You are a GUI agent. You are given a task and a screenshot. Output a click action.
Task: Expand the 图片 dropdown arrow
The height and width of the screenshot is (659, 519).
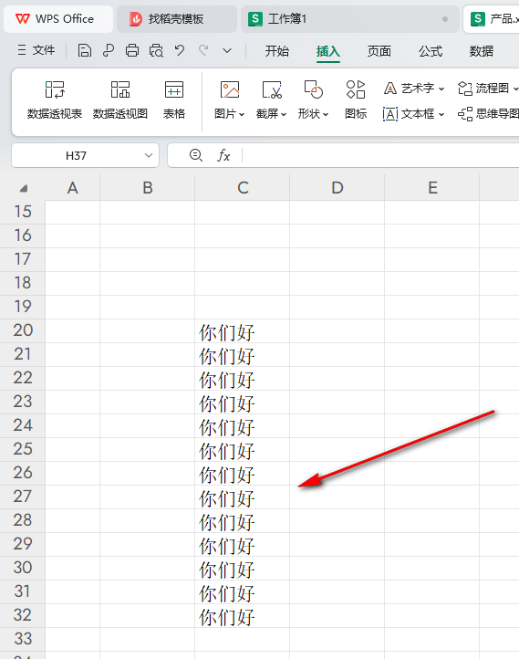tap(242, 114)
